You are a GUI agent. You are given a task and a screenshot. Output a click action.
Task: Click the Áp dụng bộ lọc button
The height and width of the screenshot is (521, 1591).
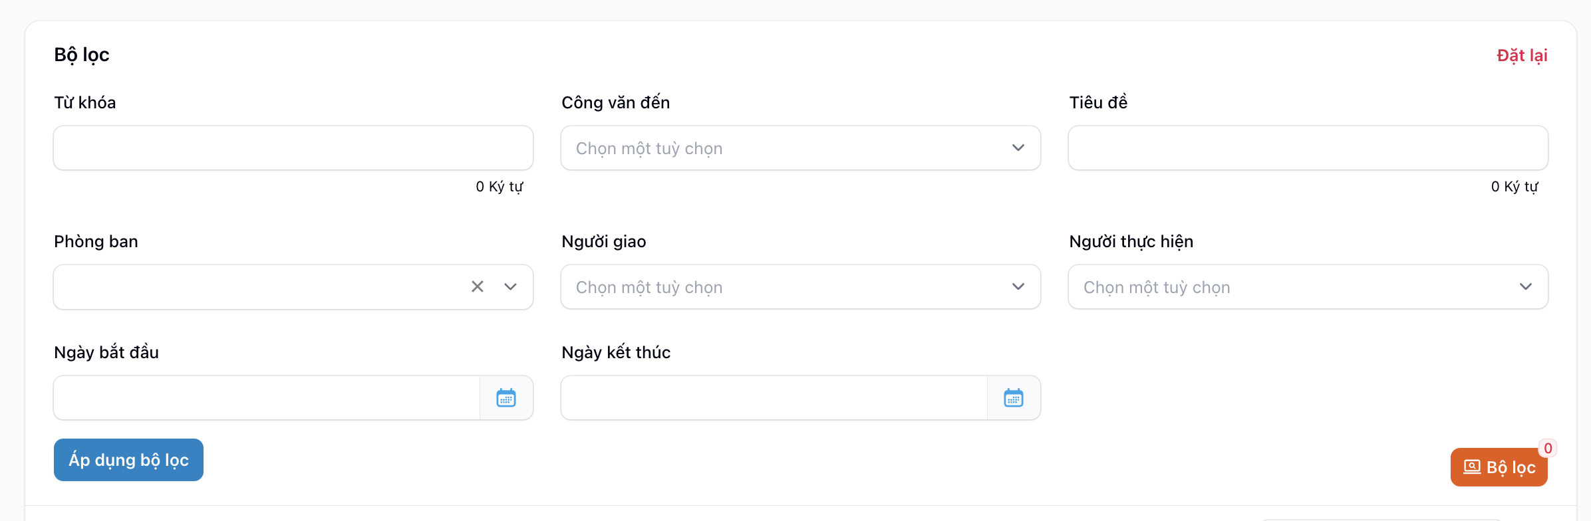[128, 460]
